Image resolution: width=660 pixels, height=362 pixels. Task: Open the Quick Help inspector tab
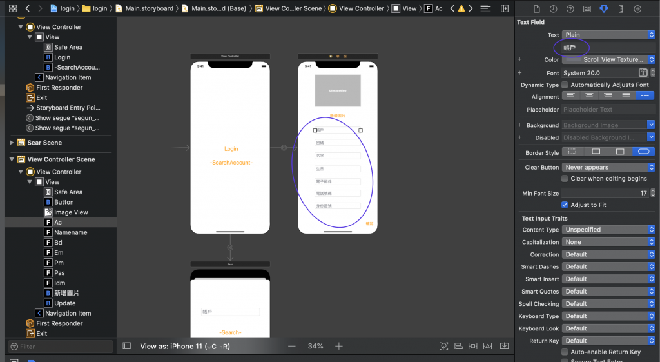(570, 9)
